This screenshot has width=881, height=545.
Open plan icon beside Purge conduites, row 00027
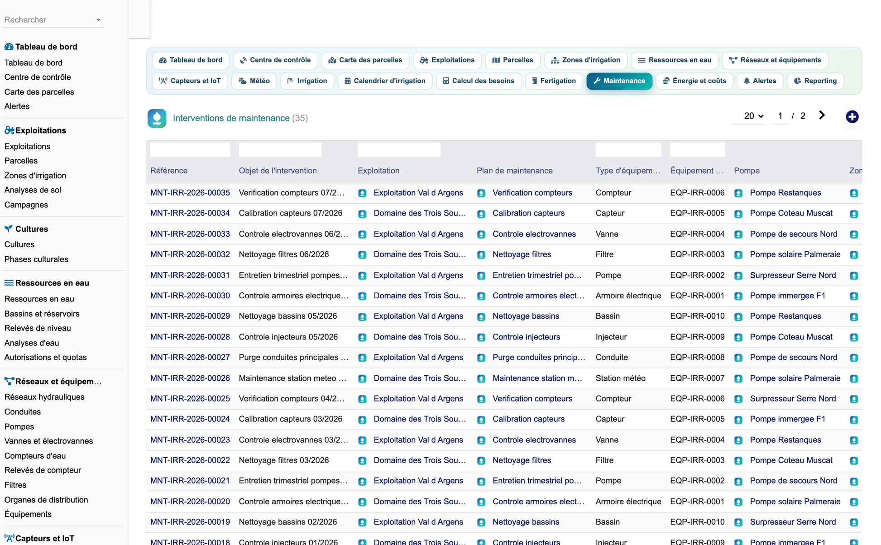coord(481,358)
